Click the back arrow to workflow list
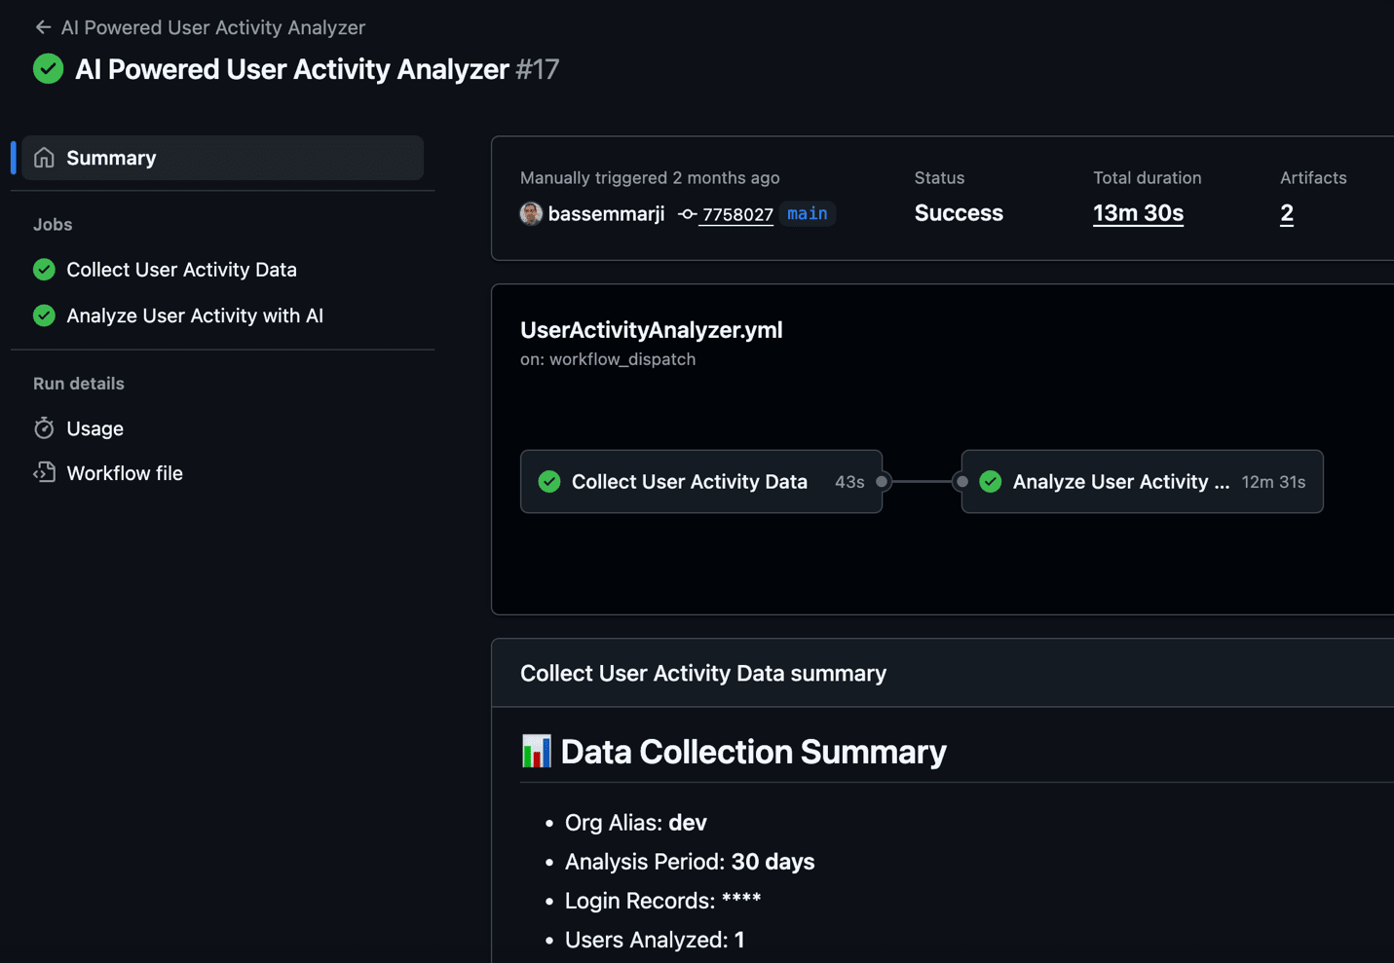 click(x=43, y=27)
